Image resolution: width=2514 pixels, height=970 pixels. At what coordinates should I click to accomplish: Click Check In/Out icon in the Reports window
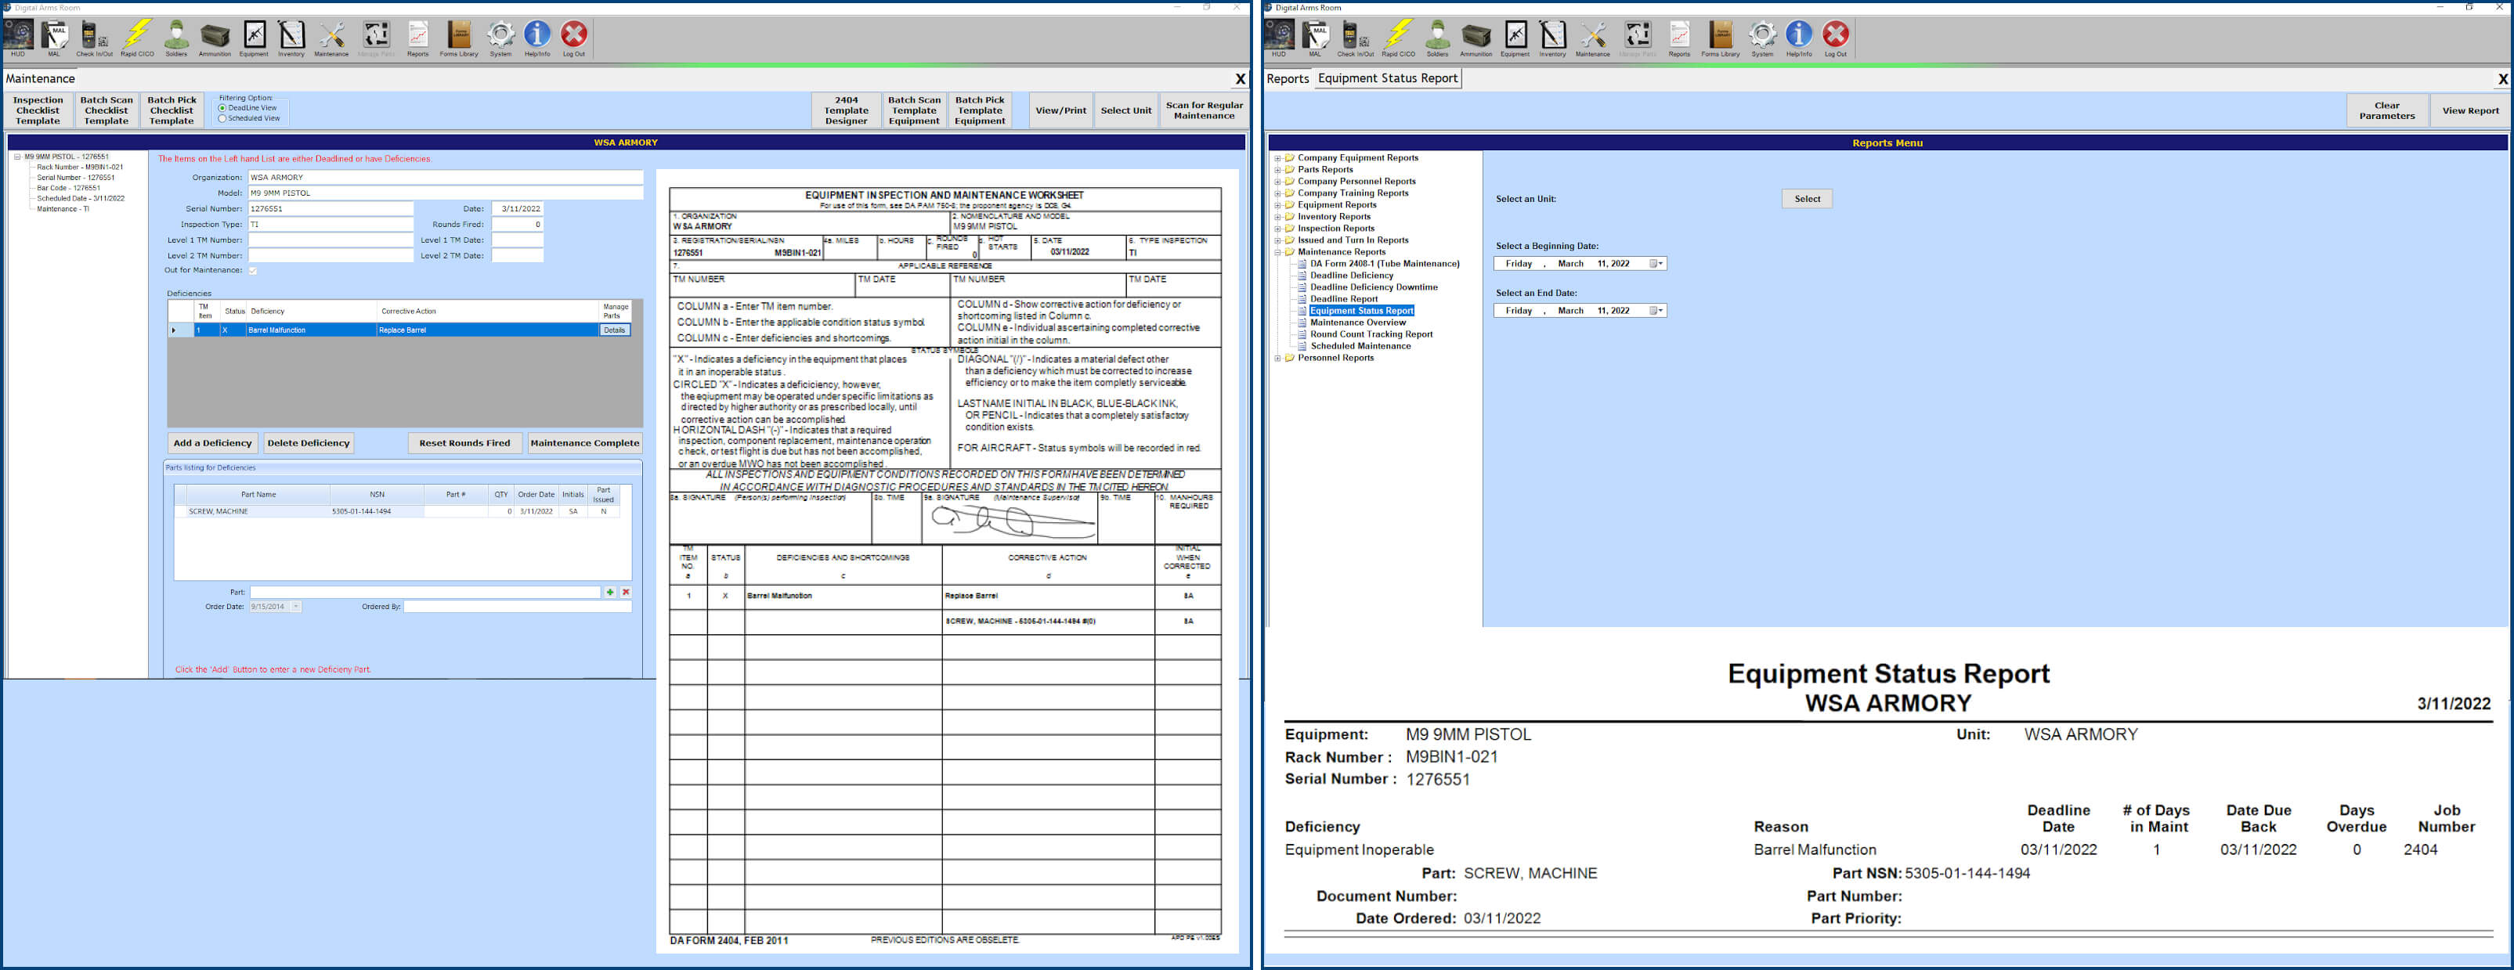(x=1355, y=37)
